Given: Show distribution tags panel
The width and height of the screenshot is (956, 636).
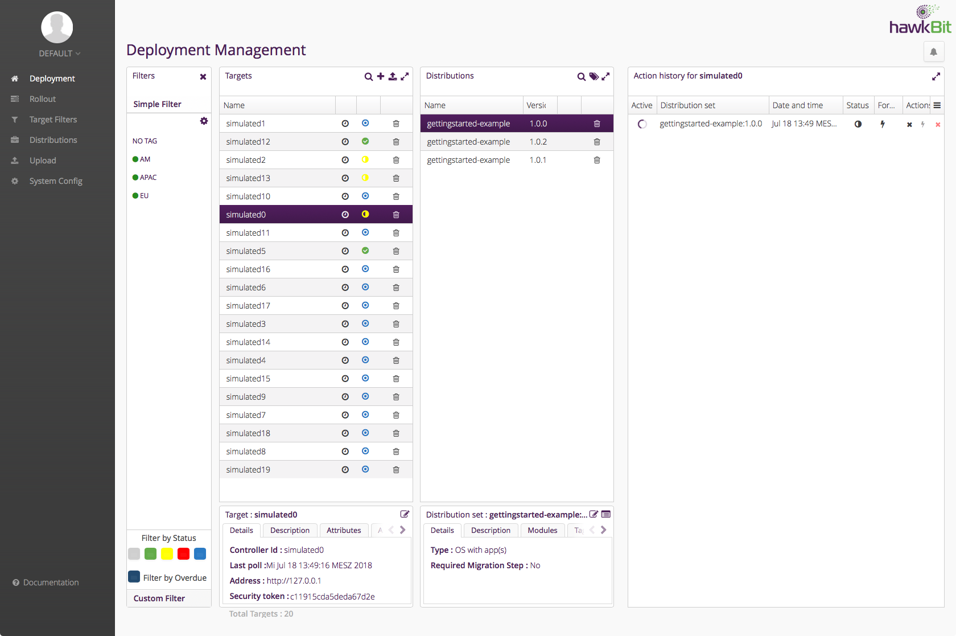Looking at the screenshot, I should click(x=594, y=76).
